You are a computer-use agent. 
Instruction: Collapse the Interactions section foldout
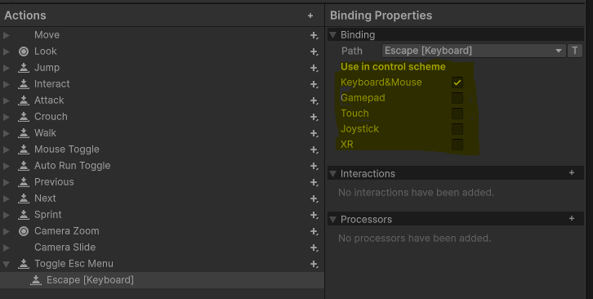point(332,174)
